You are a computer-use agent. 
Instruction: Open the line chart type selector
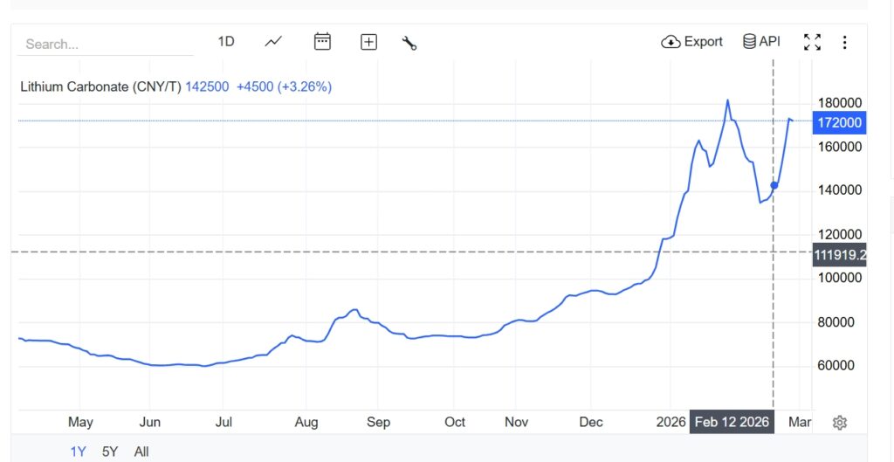point(273,41)
